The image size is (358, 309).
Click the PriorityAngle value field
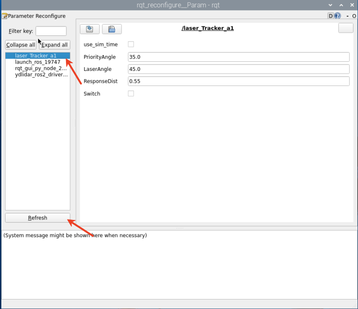tap(238, 57)
